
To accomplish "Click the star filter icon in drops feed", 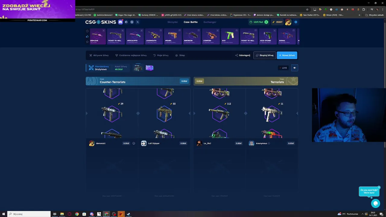I will pyautogui.click(x=87, y=42).
